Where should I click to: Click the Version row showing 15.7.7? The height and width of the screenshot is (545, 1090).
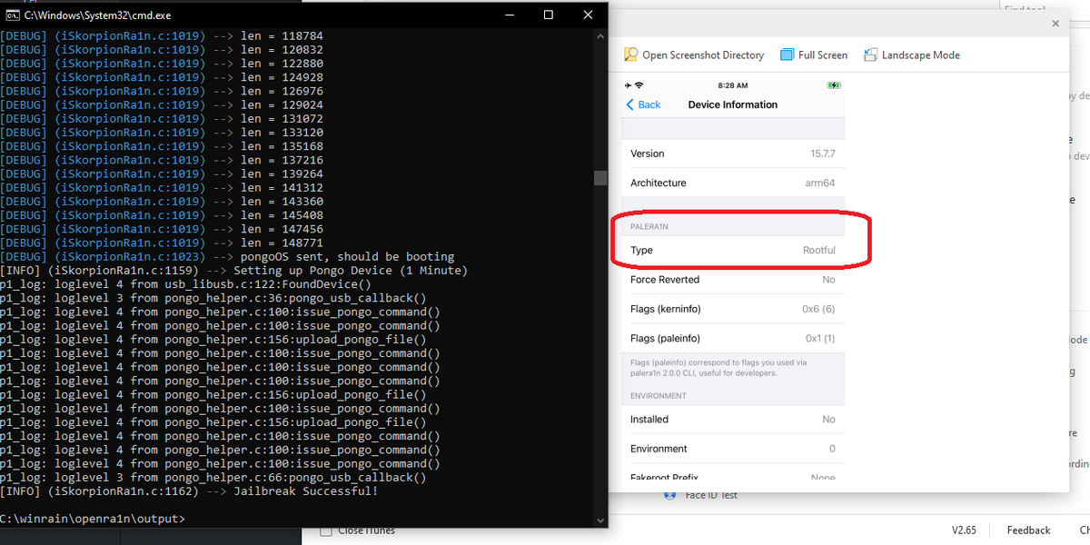(x=733, y=154)
